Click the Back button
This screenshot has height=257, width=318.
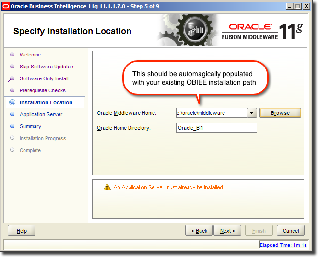[x=199, y=231]
